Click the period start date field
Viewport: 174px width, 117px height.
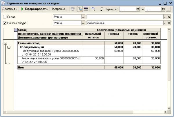[x=127, y=9]
